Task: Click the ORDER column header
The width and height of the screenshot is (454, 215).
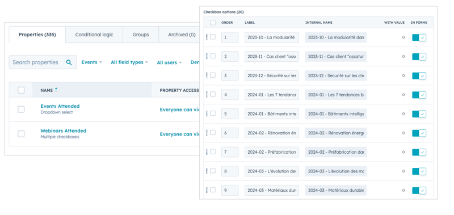Action: [227, 23]
